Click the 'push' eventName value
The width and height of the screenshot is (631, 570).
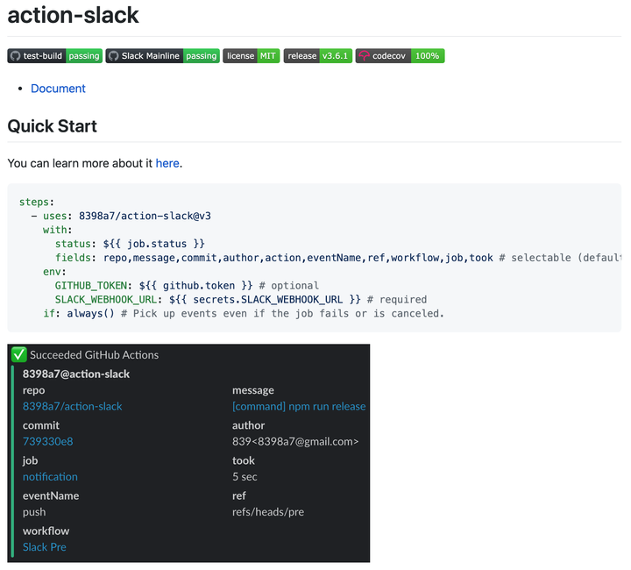coord(34,512)
